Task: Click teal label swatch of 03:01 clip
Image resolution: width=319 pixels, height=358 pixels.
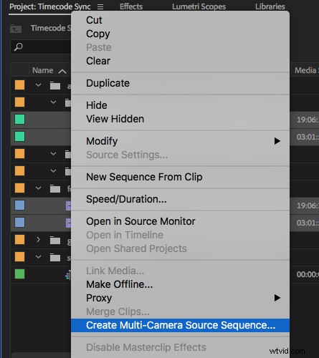Action: pyautogui.click(x=19, y=137)
